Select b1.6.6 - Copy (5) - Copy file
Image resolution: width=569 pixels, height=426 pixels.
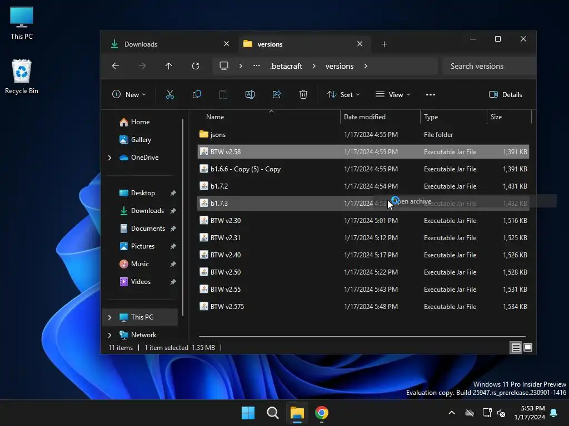pos(363,169)
